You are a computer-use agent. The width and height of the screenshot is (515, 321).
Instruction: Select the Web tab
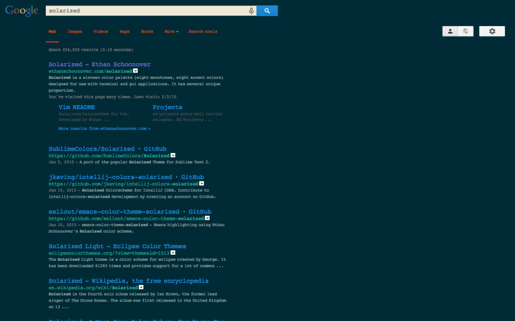click(x=52, y=32)
